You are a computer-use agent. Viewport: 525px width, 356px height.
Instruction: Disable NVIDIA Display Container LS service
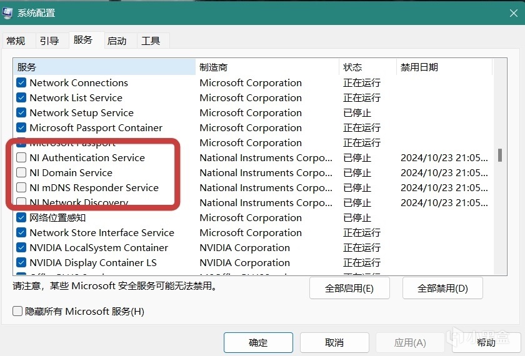point(22,263)
